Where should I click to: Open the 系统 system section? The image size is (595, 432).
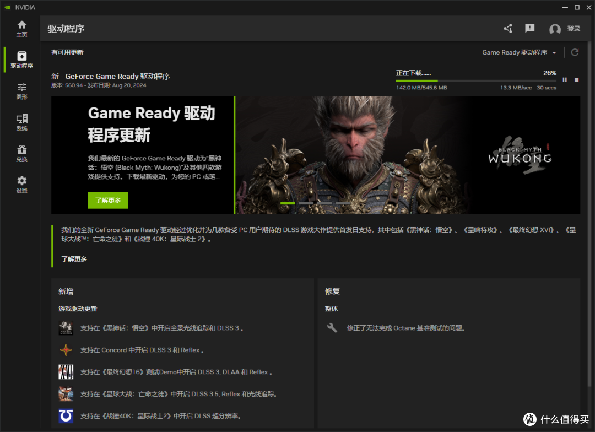[x=21, y=122]
